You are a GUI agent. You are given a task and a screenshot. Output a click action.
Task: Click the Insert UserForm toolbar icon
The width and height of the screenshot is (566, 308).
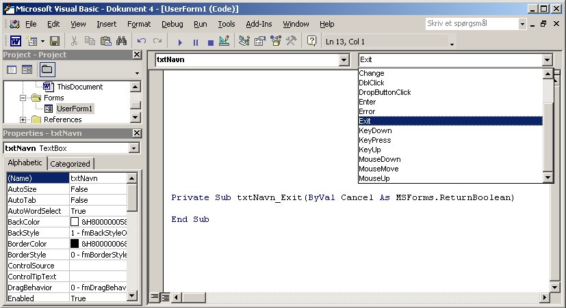click(31, 41)
